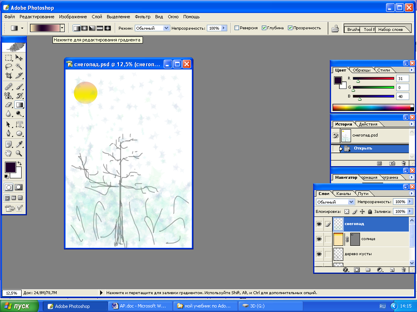Select the Zoom tool
The image size is (417, 312).
pos(19,153)
